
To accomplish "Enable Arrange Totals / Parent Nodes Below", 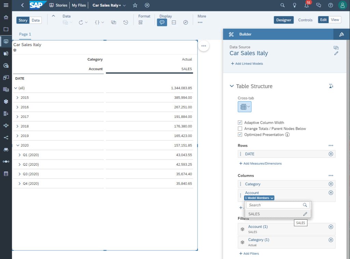I will point(240,128).
